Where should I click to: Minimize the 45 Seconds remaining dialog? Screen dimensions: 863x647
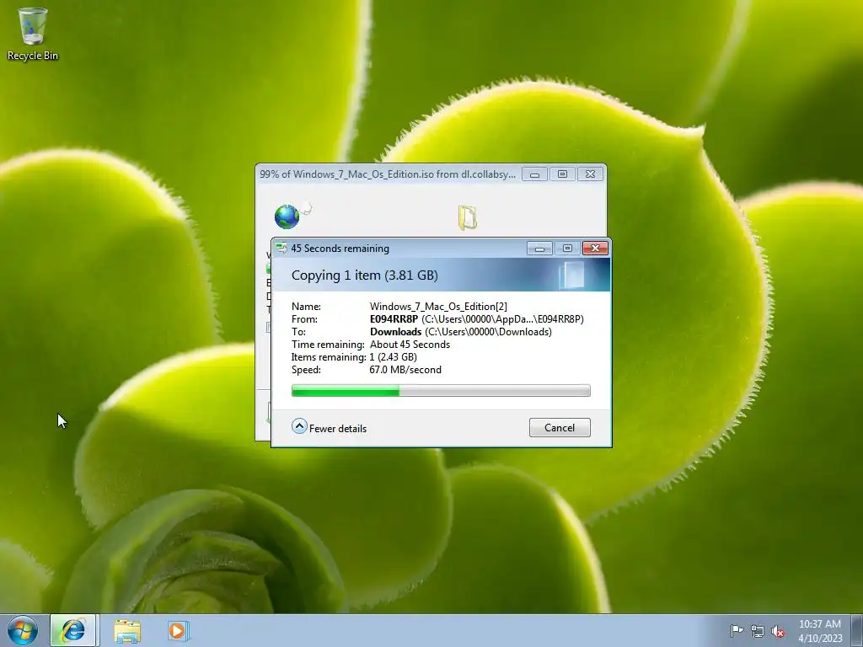click(539, 249)
